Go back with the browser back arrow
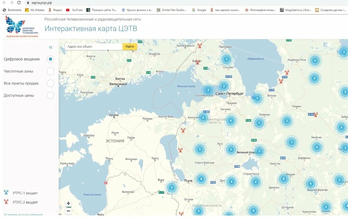The height and width of the screenshot is (218, 348). click(4, 3)
